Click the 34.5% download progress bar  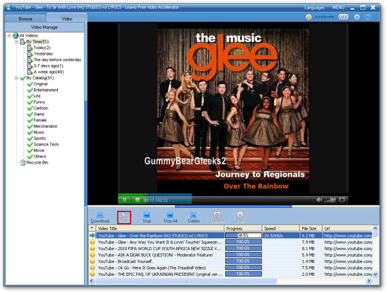click(x=243, y=235)
